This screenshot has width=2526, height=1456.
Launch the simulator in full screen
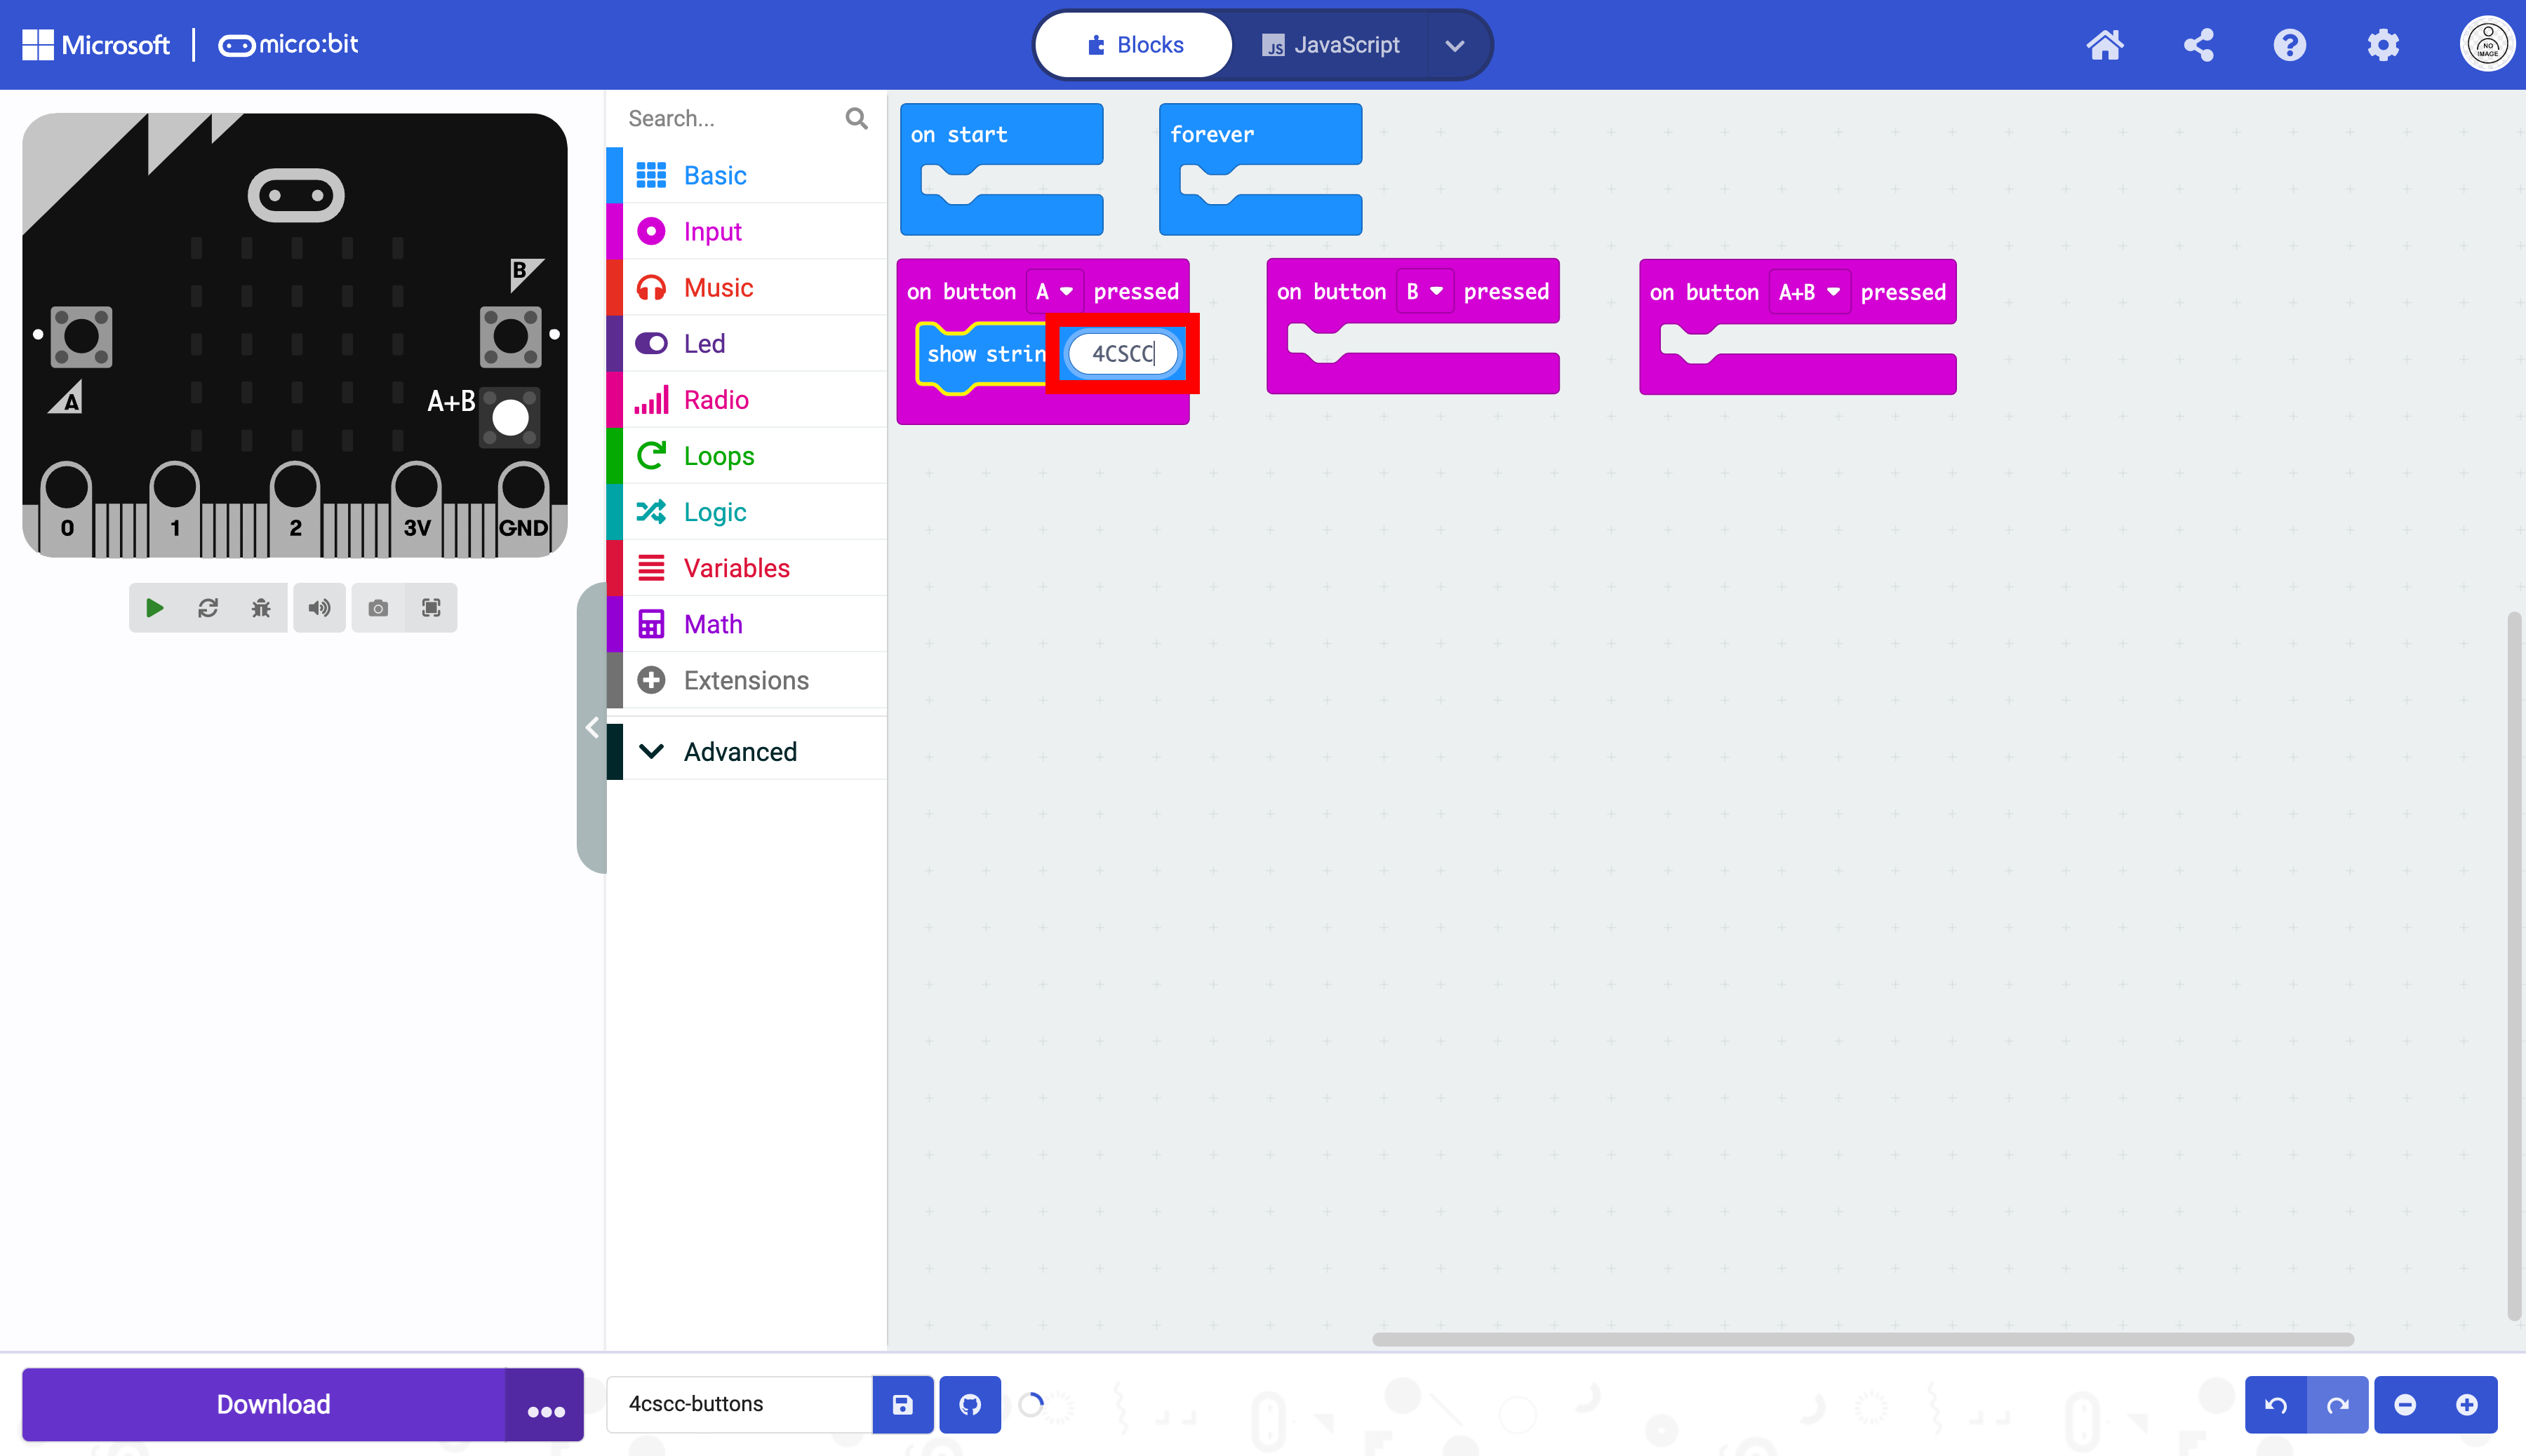pyautogui.click(x=431, y=607)
